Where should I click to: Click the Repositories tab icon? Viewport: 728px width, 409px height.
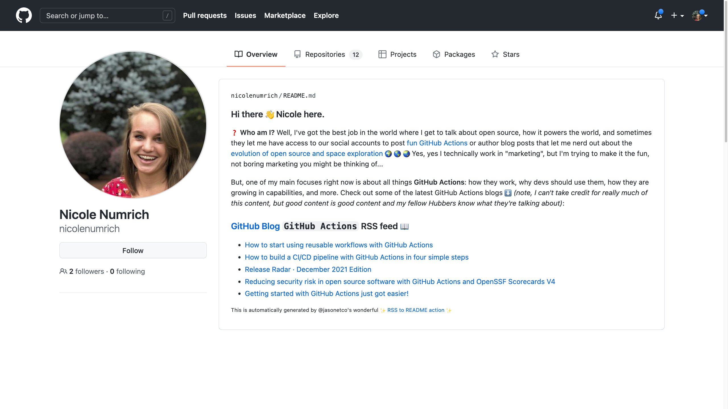pyautogui.click(x=297, y=54)
